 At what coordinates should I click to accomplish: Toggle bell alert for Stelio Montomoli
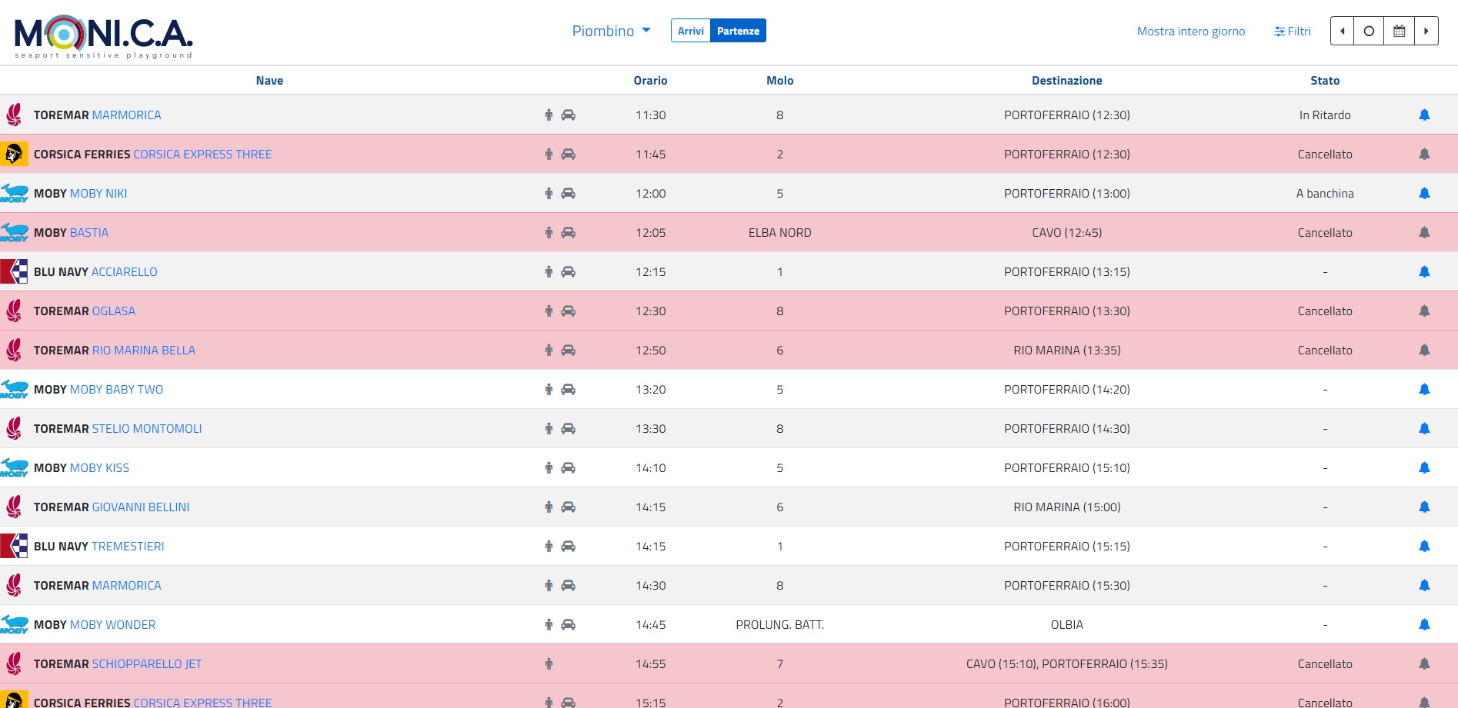pyautogui.click(x=1424, y=428)
